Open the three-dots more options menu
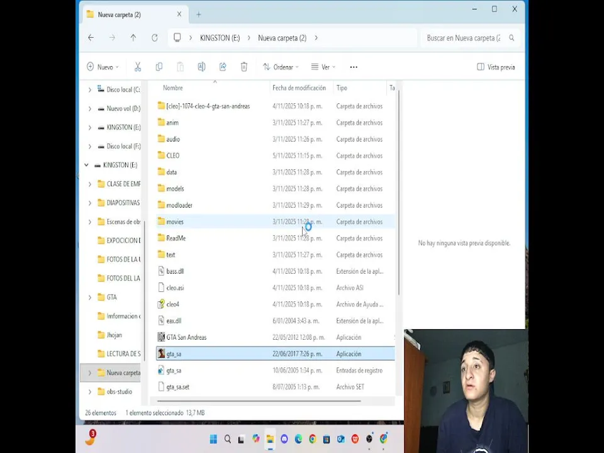The image size is (604, 453). [354, 67]
